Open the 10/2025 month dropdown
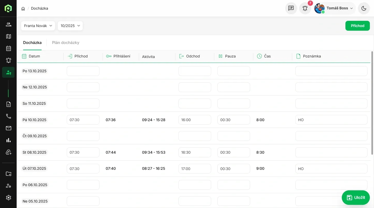The image size is (374, 208). 70,26
